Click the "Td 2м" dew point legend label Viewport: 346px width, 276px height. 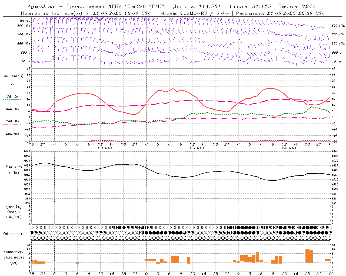(12, 96)
